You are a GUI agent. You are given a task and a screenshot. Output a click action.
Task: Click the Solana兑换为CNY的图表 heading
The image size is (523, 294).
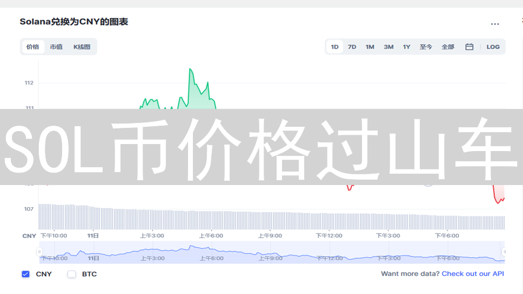point(73,22)
